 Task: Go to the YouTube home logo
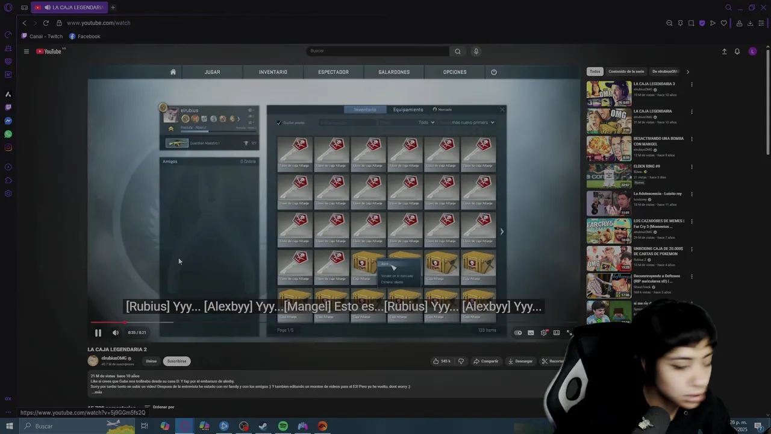coord(49,51)
